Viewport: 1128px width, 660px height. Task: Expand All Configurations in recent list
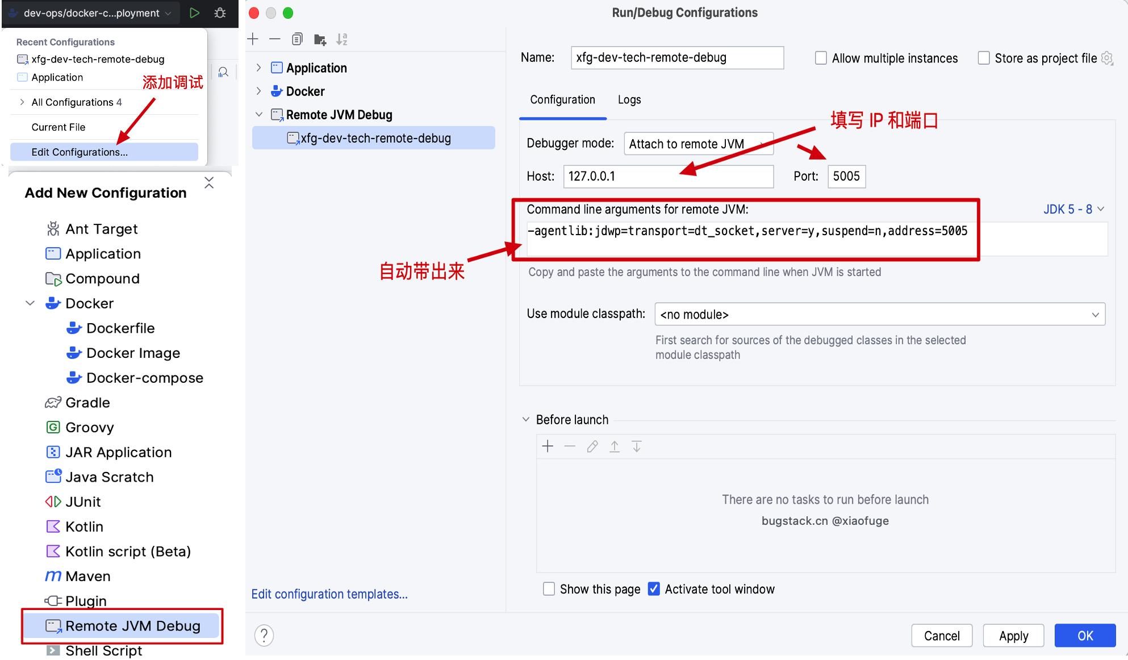click(x=22, y=102)
